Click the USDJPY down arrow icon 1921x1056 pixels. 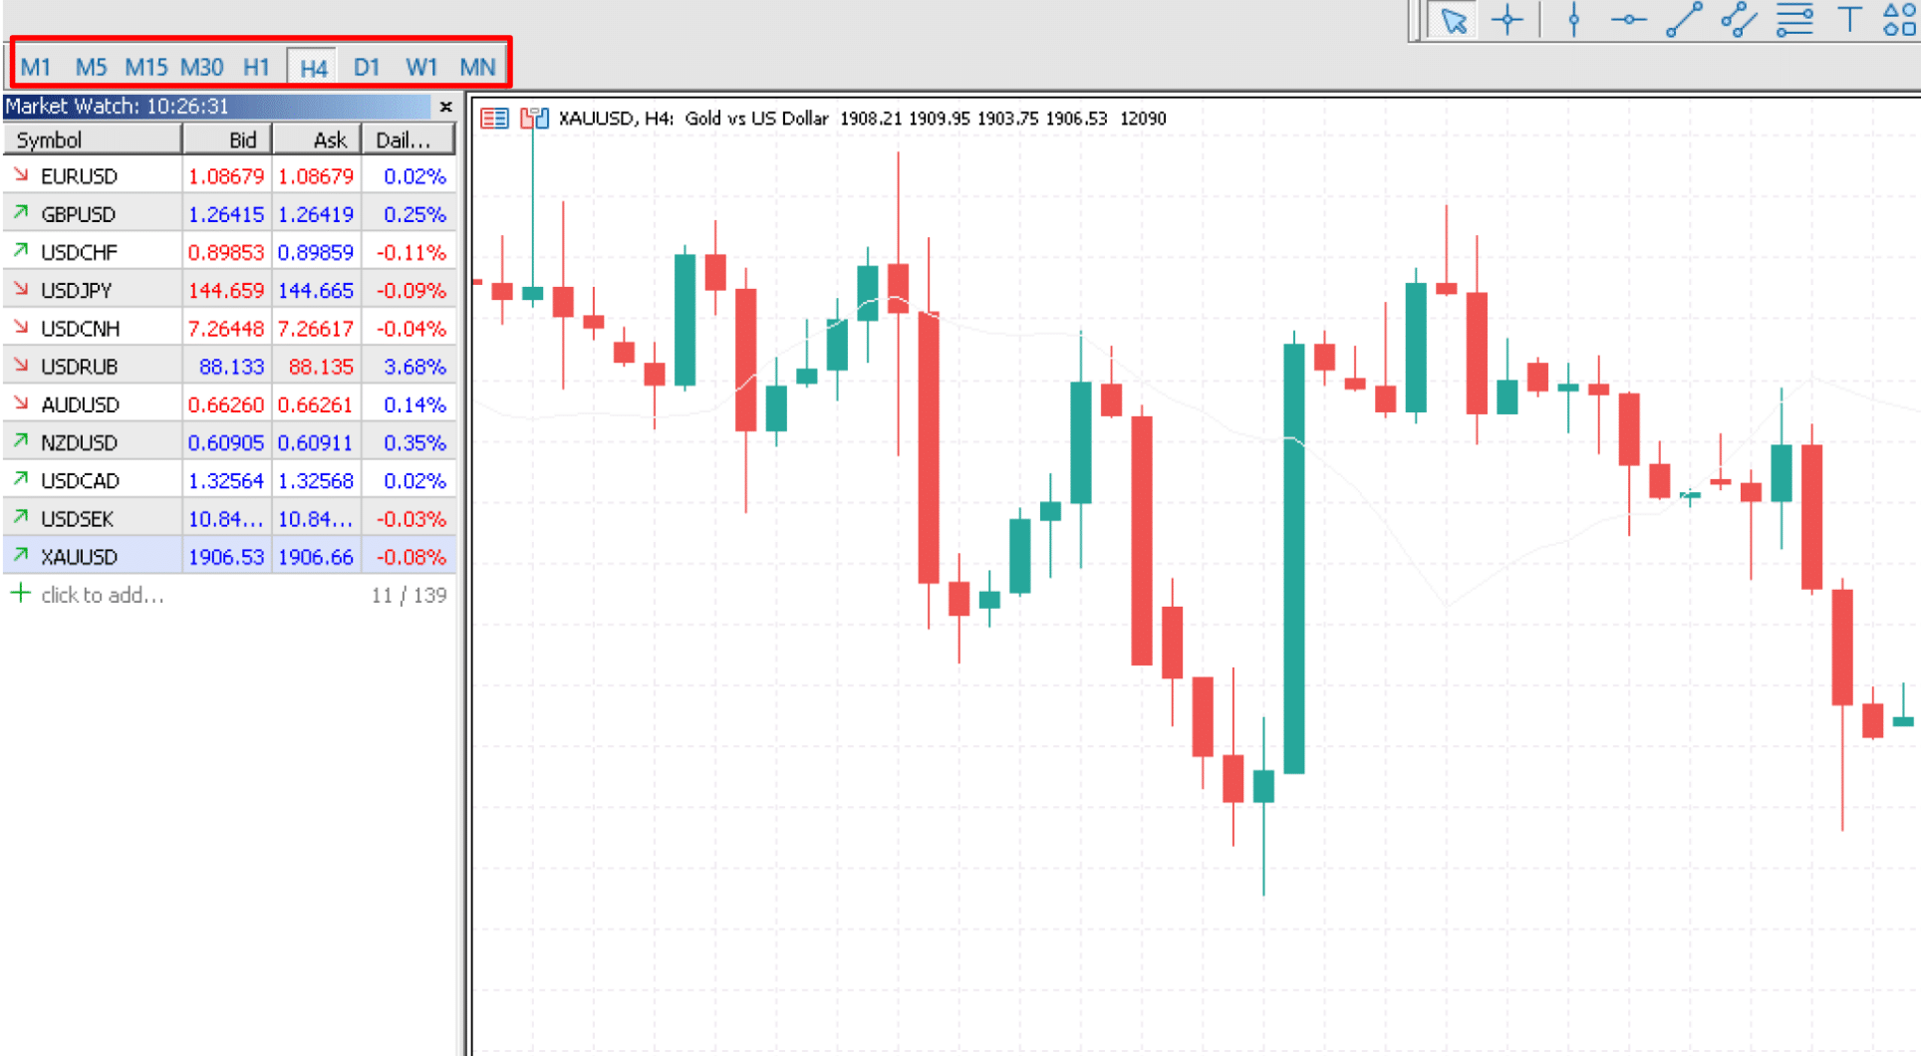[x=21, y=289]
